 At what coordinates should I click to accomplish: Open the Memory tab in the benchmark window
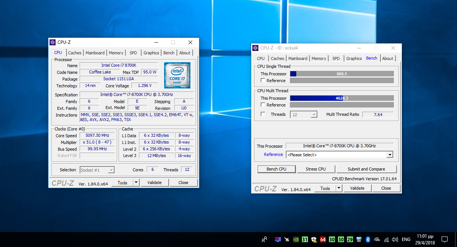319,58
